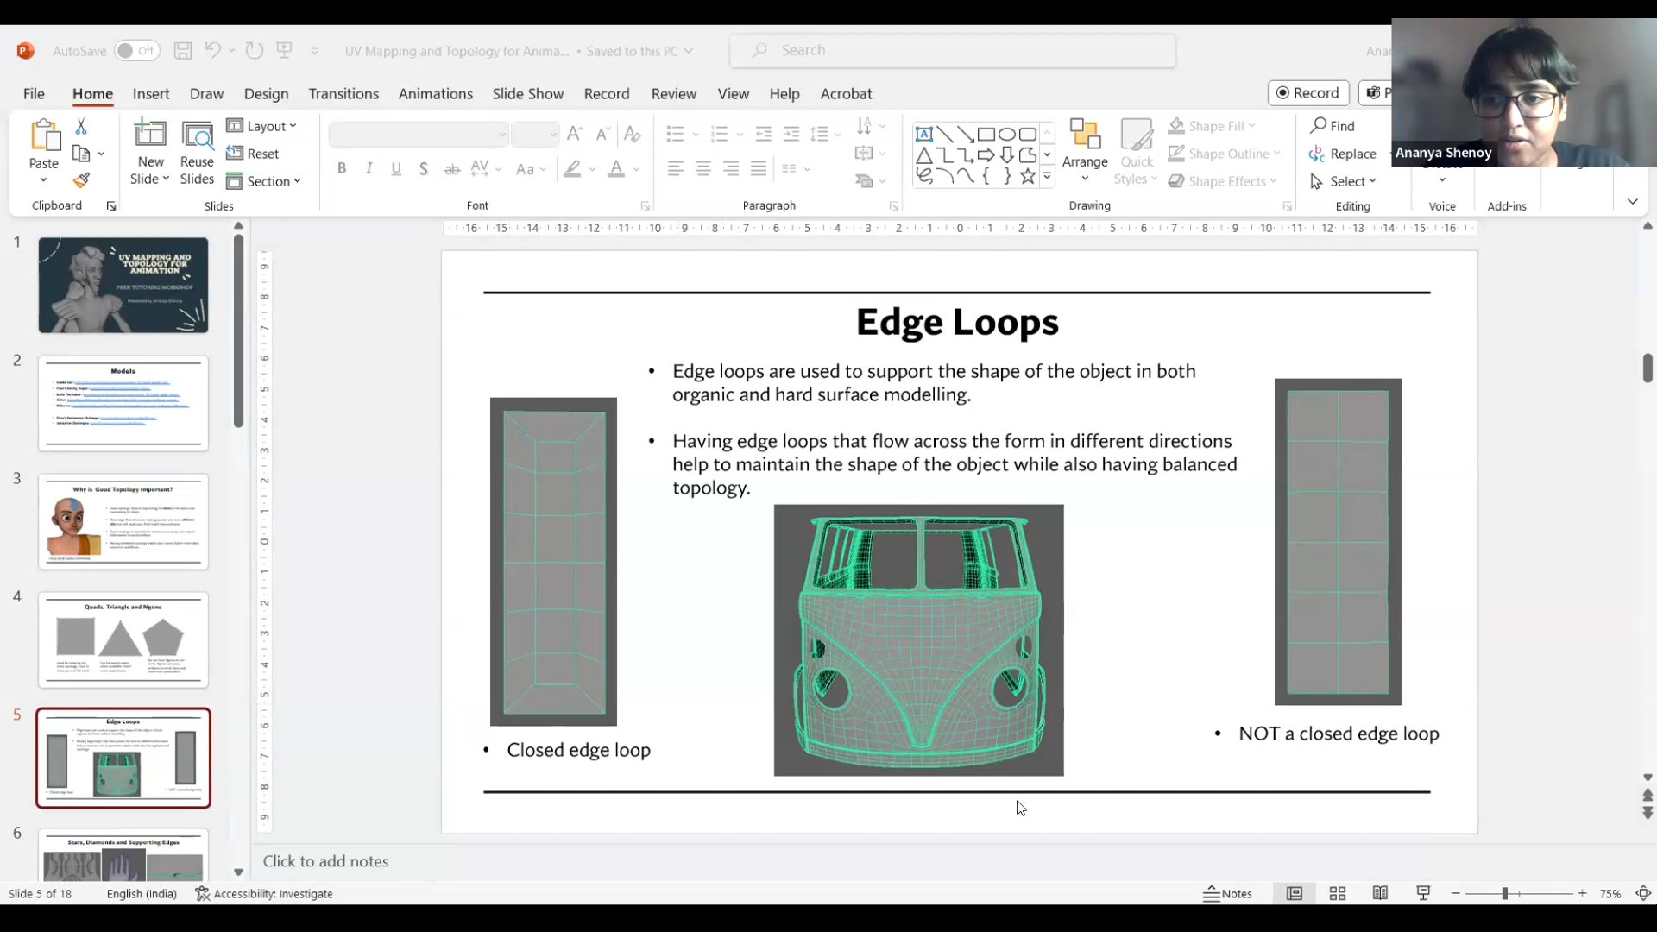Select the Format Painter brush icon
The image size is (1657, 932).
81,180
